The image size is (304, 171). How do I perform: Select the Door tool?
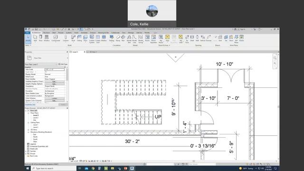(x=40, y=38)
